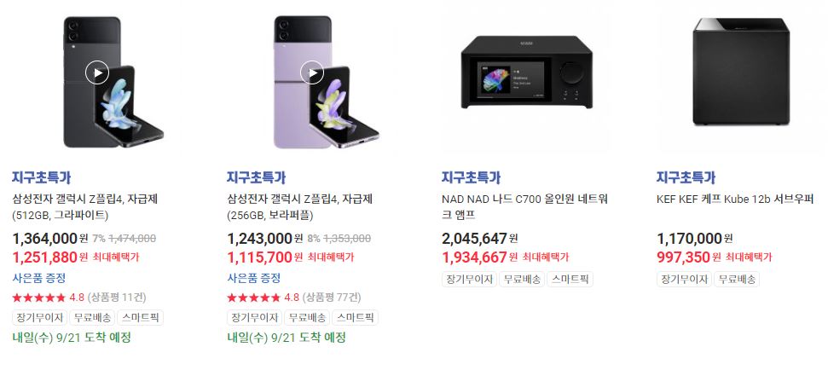Click 지구초특가 label above graphite Flip4
Image resolution: width=828 pixels, height=370 pixels.
(41, 177)
